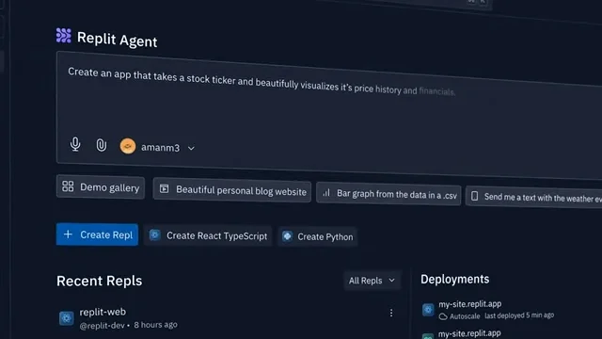602x339 pixels.
Task: Click the microphone voice input icon
Action: pyautogui.click(x=75, y=144)
